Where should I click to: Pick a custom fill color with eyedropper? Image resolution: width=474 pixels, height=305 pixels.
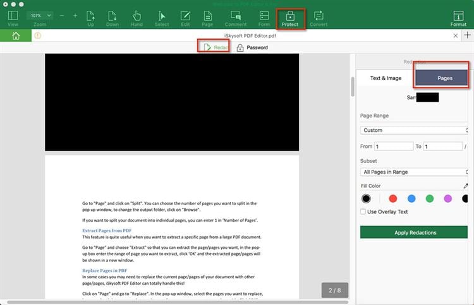[x=466, y=186]
